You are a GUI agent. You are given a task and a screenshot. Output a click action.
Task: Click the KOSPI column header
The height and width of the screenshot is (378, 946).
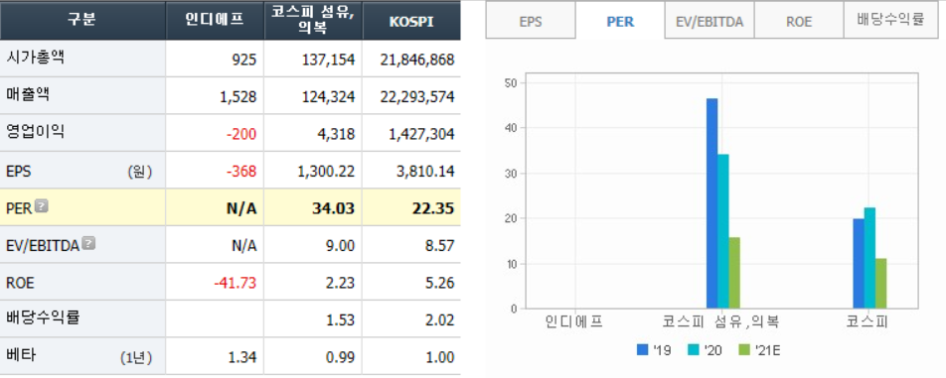click(410, 20)
